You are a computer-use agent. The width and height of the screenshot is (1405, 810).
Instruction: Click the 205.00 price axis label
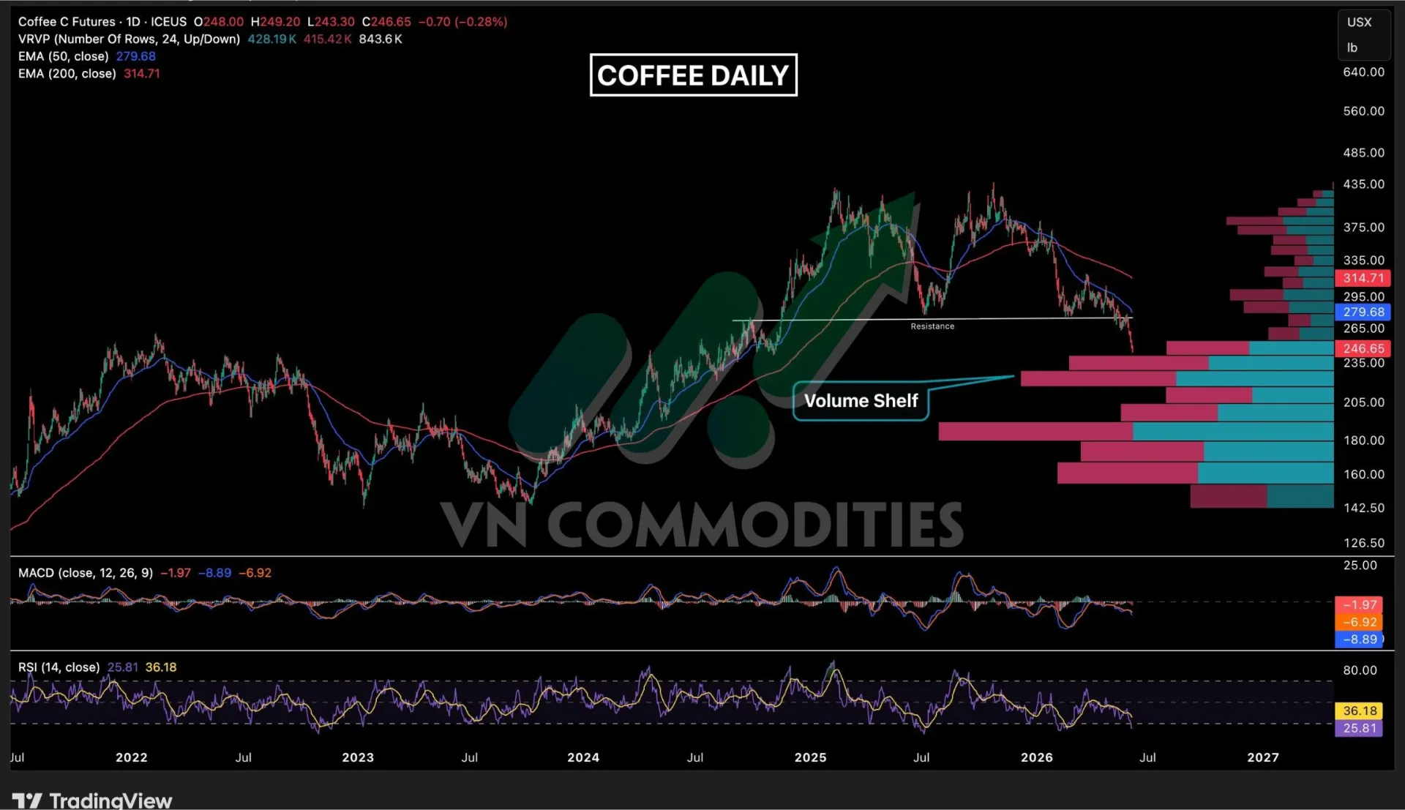[1363, 402]
